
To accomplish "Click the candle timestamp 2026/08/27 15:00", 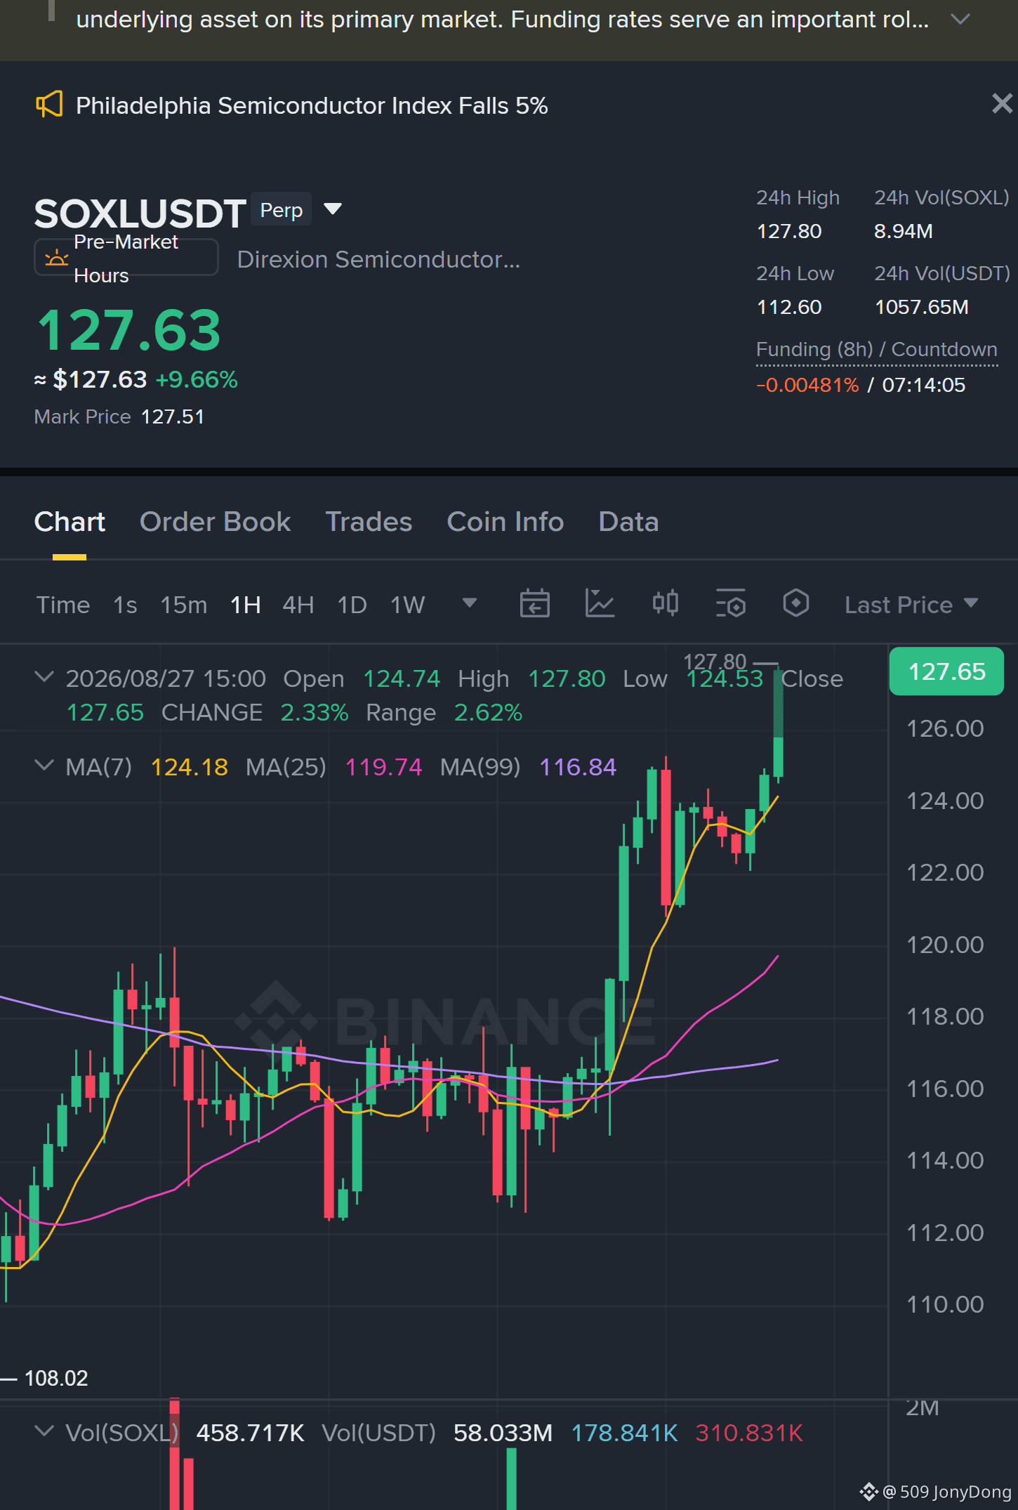I will (x=166, y=678).
